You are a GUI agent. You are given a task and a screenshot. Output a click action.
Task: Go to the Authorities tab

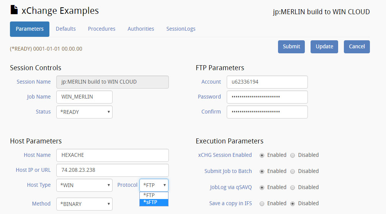(141, 29)
